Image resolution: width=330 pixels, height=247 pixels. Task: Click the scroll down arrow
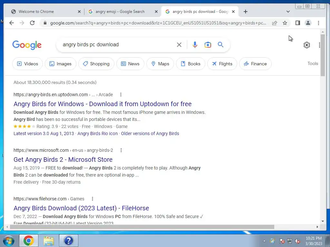[x=323, y=221]
